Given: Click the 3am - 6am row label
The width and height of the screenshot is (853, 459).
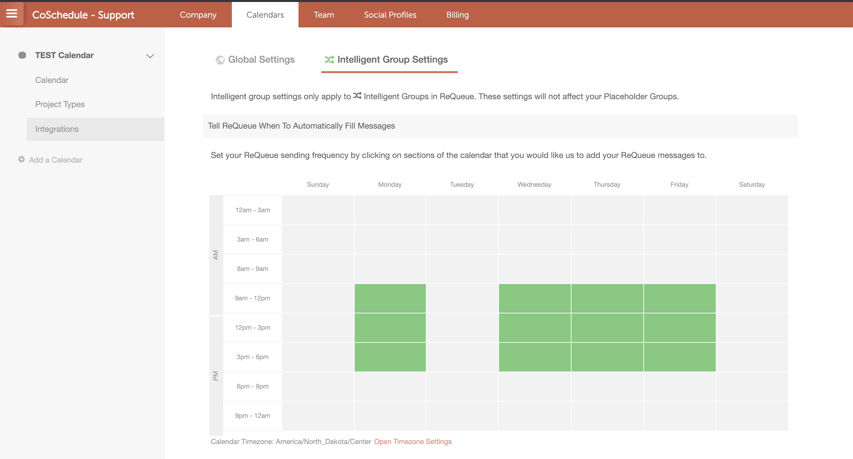Looking at the screenshot, I should 253,240.
